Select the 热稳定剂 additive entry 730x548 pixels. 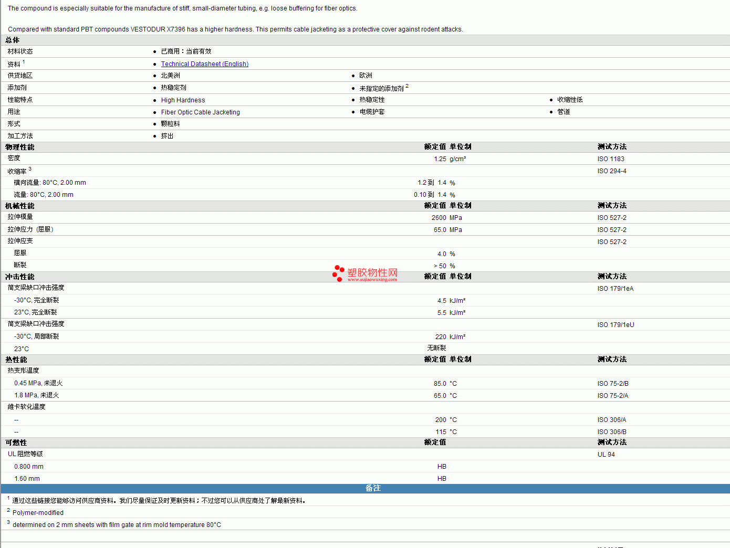click(x=174, y=88)
